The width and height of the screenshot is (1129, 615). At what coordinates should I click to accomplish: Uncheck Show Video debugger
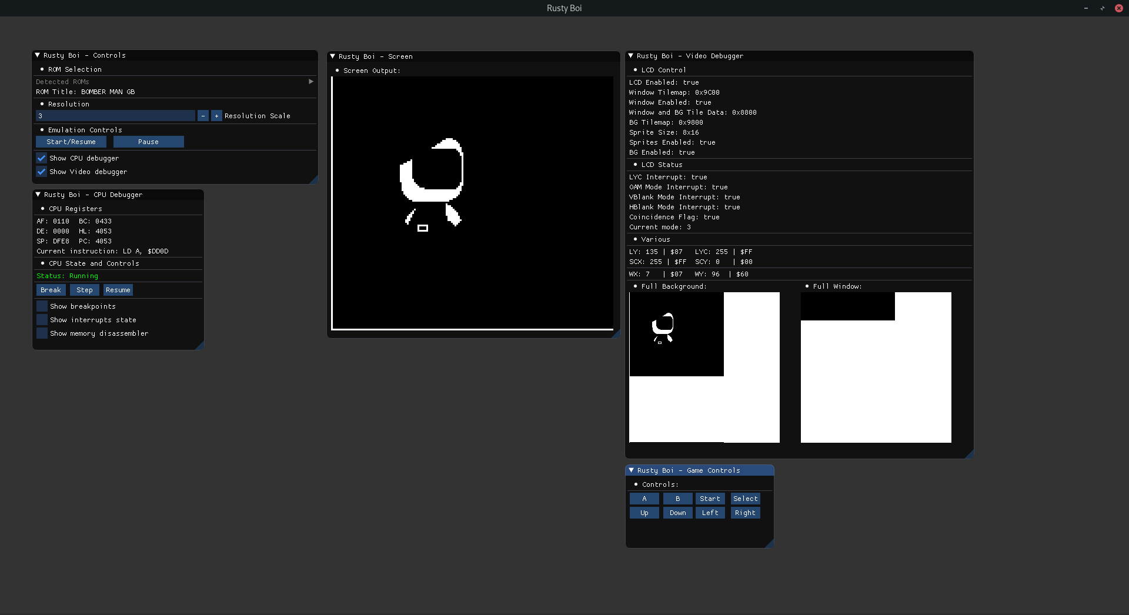42,172
